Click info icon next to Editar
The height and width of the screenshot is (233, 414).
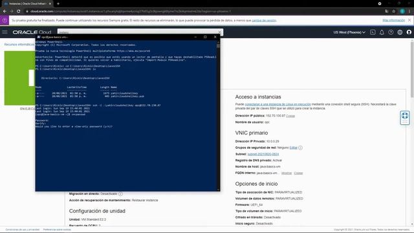coord(300,148)
